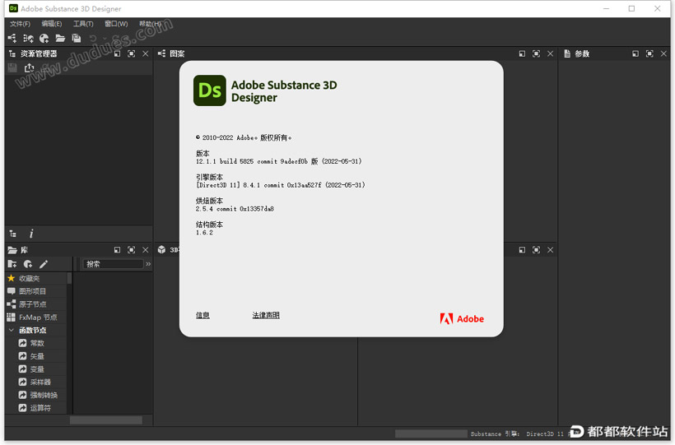Select the 采样器 function node entry
The height and width of the screenshot is (445, 675).
pyautogui.click(x=40, y=382)
